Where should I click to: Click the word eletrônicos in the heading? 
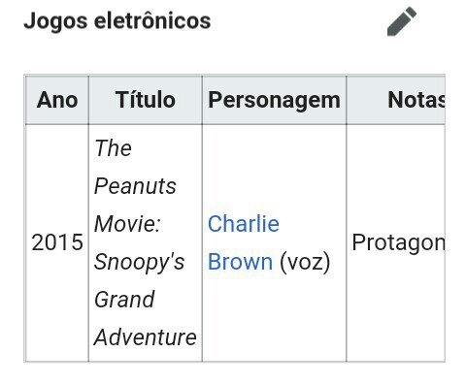152,21
